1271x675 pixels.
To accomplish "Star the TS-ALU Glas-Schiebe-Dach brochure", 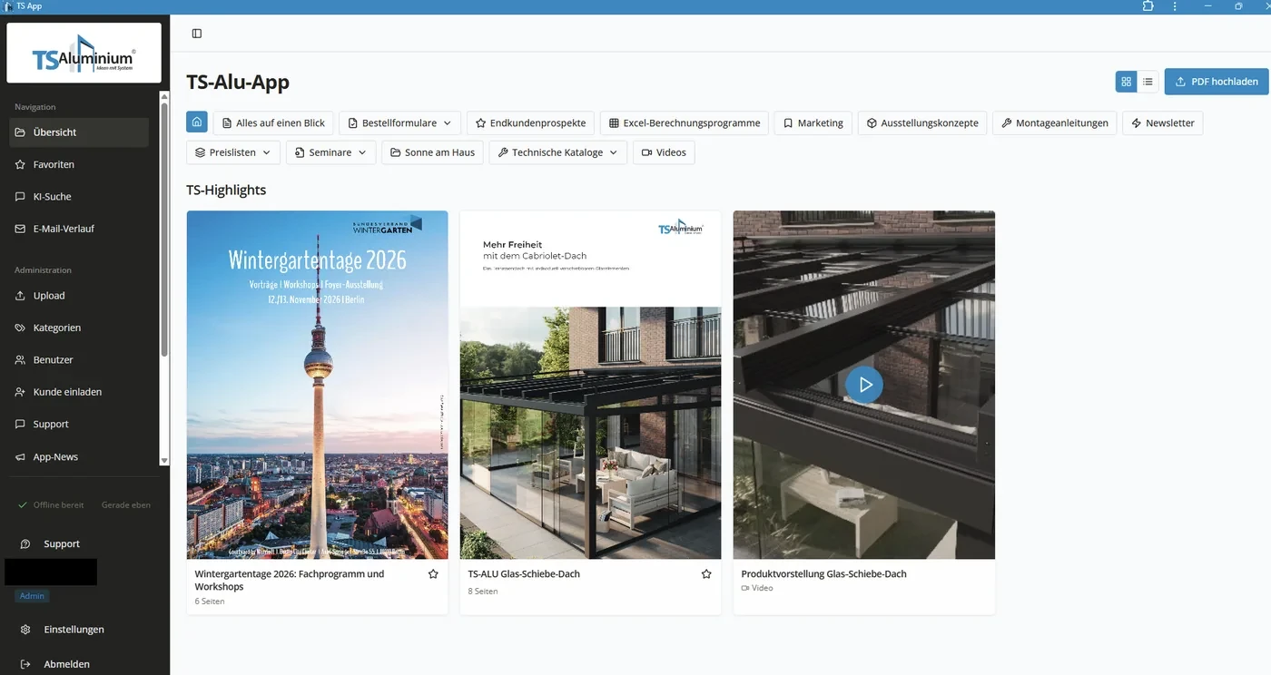I will click(706, 574).
